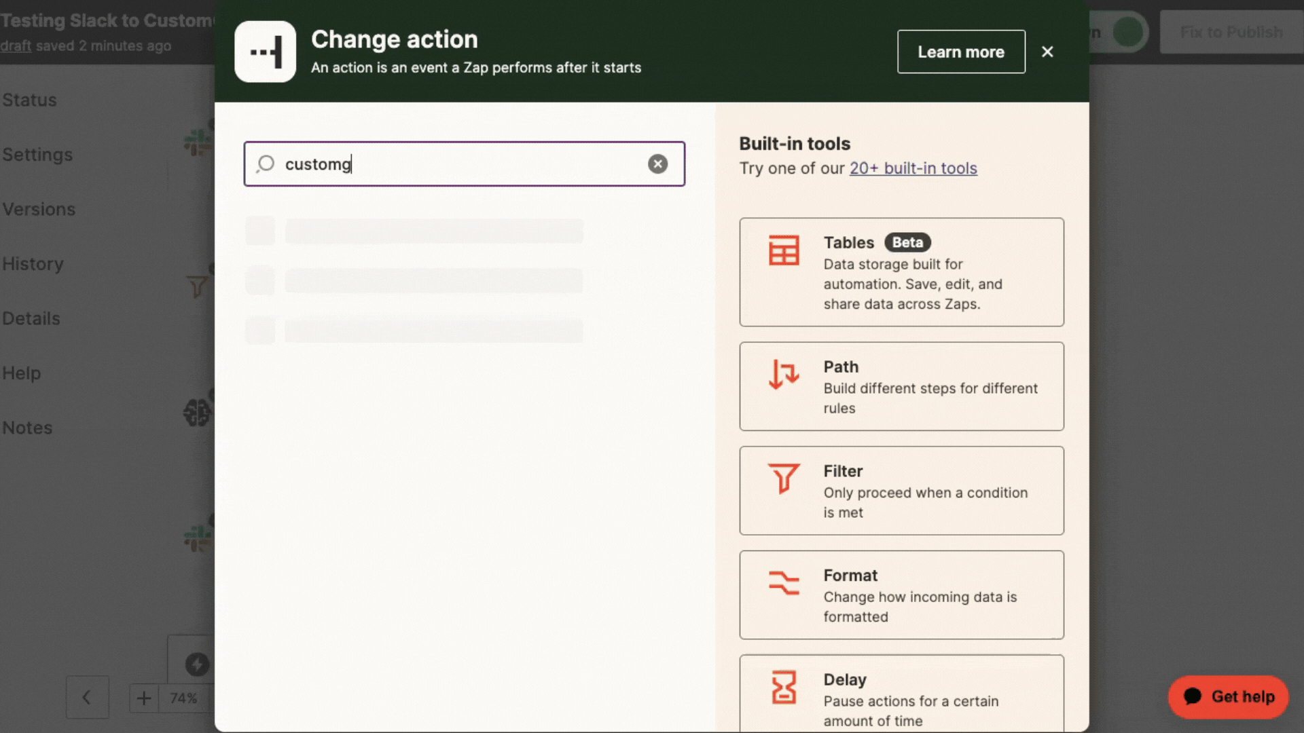Click the zoom in plus button
Screen dimensions: 1304x733
coord(144,698)
